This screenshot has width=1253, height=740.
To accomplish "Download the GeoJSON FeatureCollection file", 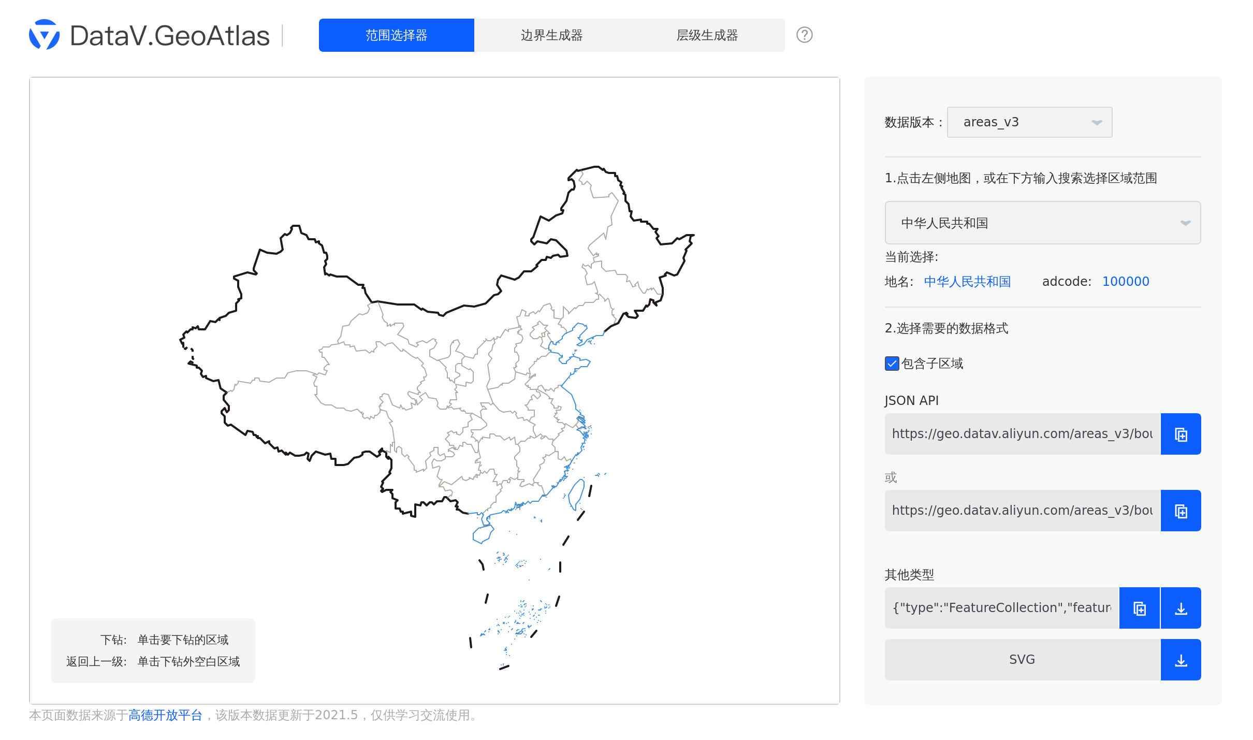I will click(1181, 608).
